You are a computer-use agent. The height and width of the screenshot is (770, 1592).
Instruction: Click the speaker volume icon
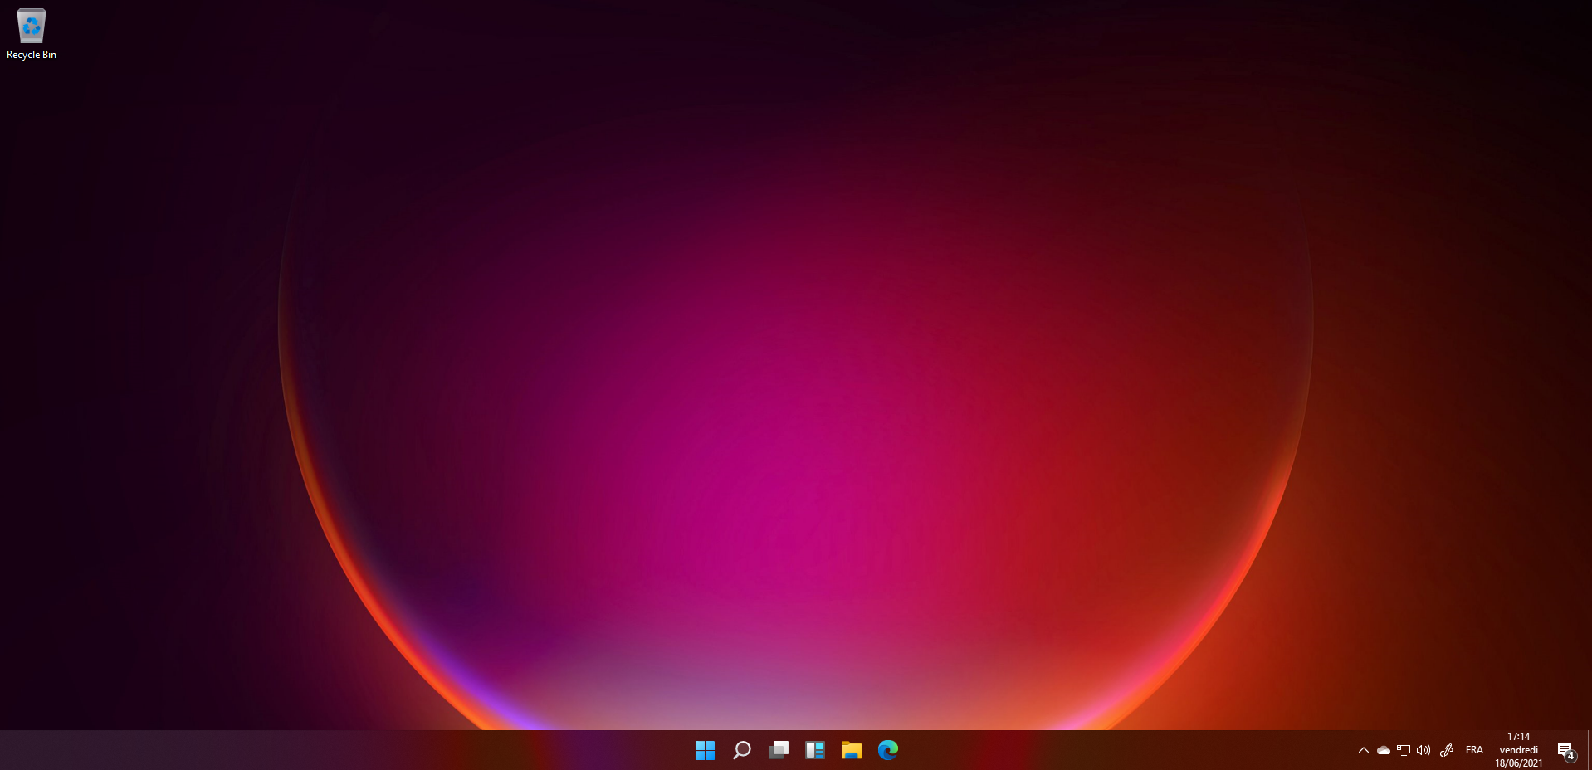[x=1424, y=750]
